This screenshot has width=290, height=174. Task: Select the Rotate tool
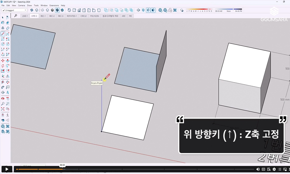[3, 66]
